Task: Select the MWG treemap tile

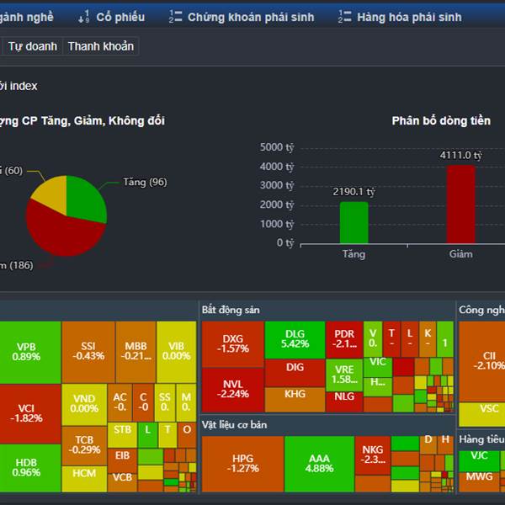Action: coord(479,481)
